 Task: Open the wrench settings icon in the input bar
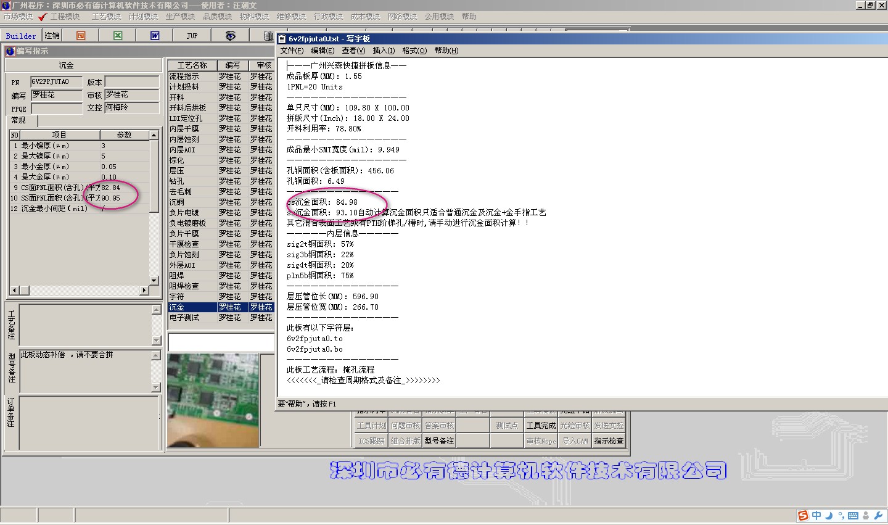(x=878, y=515)
